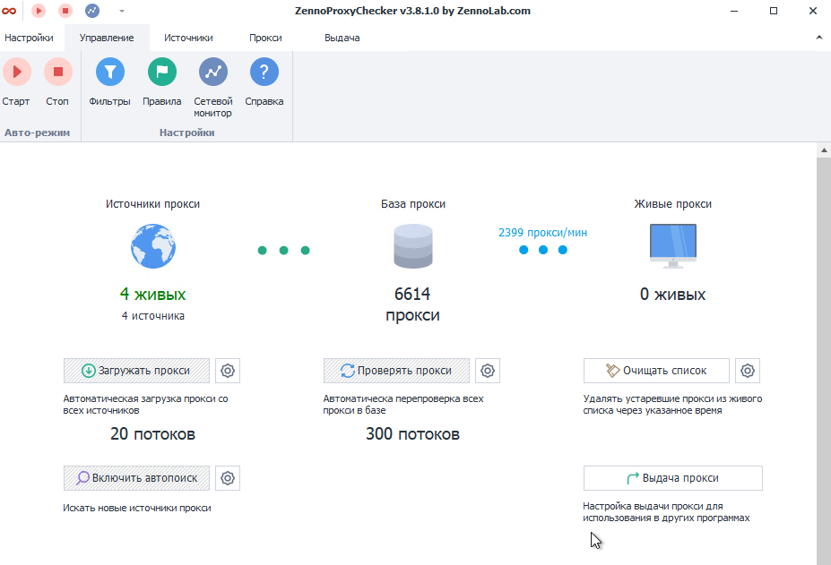
Task: Open settings gear next to Загружать прокси
Action: coord(228,371)
